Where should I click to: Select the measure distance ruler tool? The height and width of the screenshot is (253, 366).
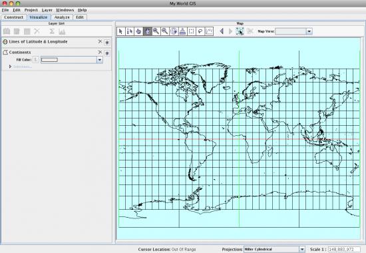[183, 31]
